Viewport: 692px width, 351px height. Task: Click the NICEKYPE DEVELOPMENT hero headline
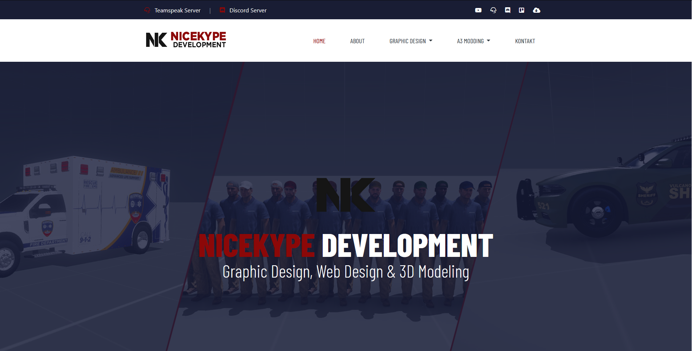pos(346,246)
